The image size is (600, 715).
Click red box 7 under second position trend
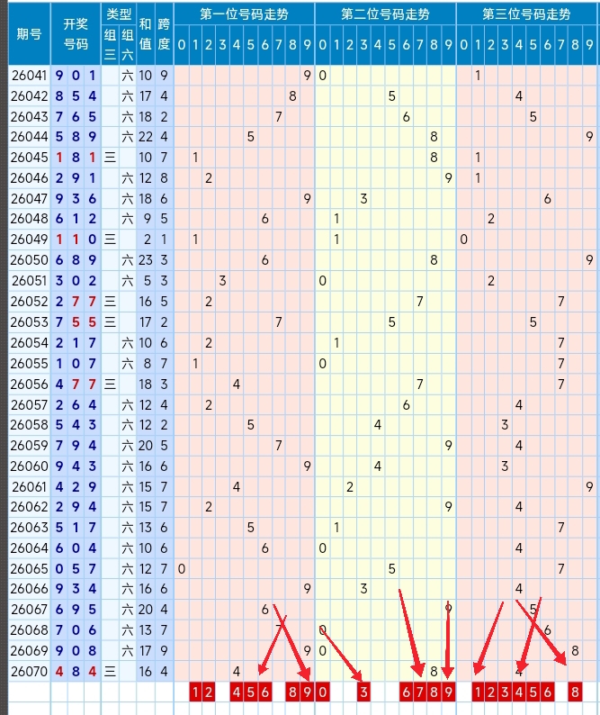click(x=419, y=692)
